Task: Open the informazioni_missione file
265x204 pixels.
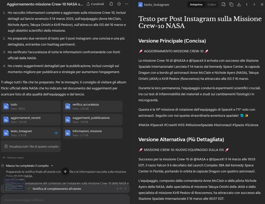Action: coord(92,133)
